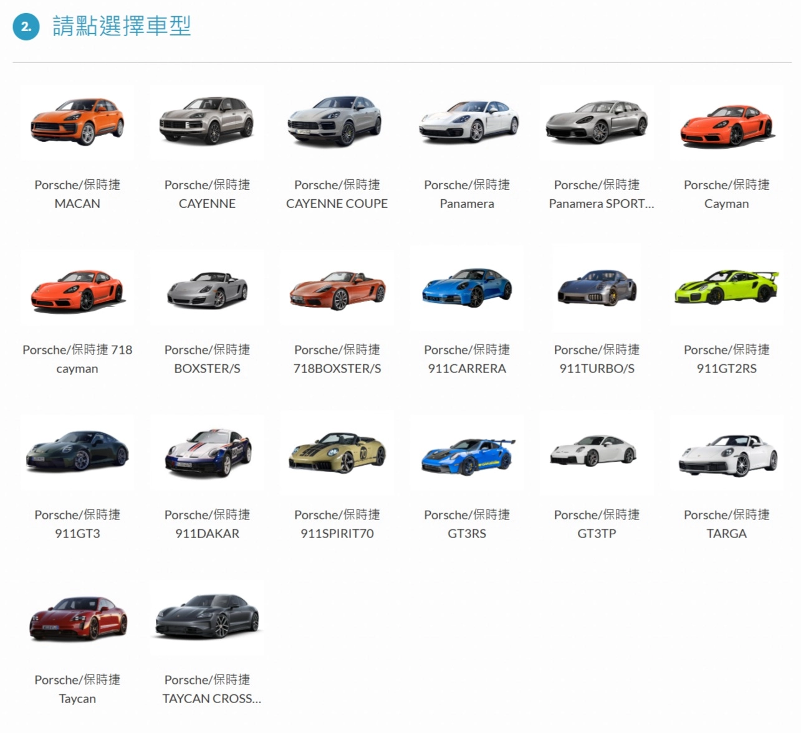Select the lime green 911GT2RS image
The height and width of the screenshot is (733, 801).
point(726,288)
